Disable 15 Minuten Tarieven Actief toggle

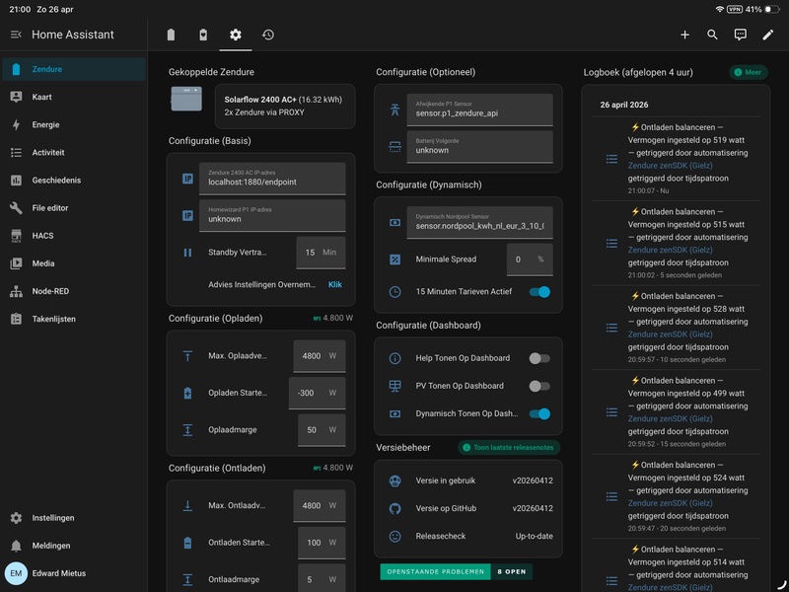pyautogui.click(x=539, y=292)
